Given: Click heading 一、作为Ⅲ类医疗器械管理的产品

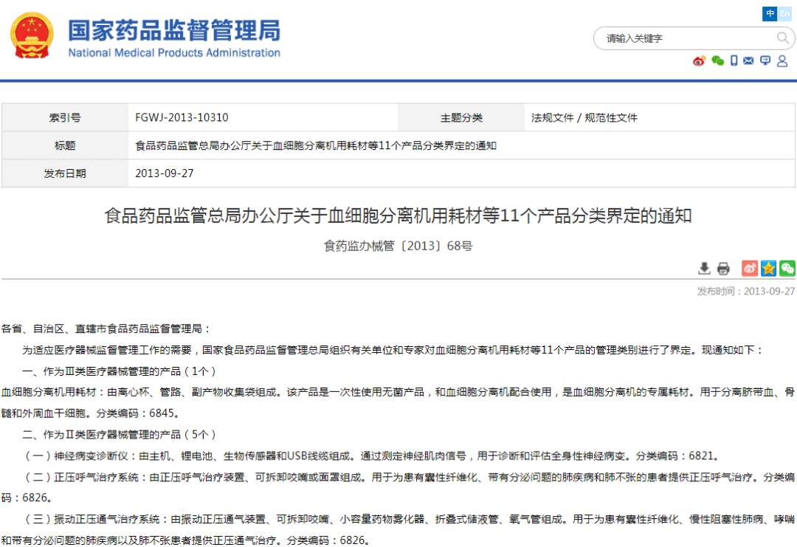Looking at the screenshot, I should [x=120, y=371].
